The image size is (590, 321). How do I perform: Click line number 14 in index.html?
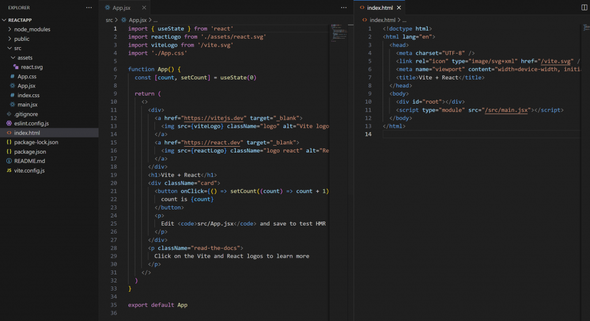click(x=368, y=134)
